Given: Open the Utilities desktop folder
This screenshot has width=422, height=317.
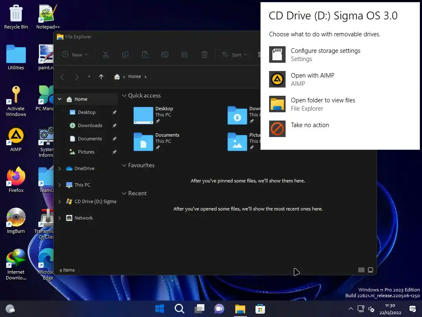Looking at the screenshot, I should [16, 57].
